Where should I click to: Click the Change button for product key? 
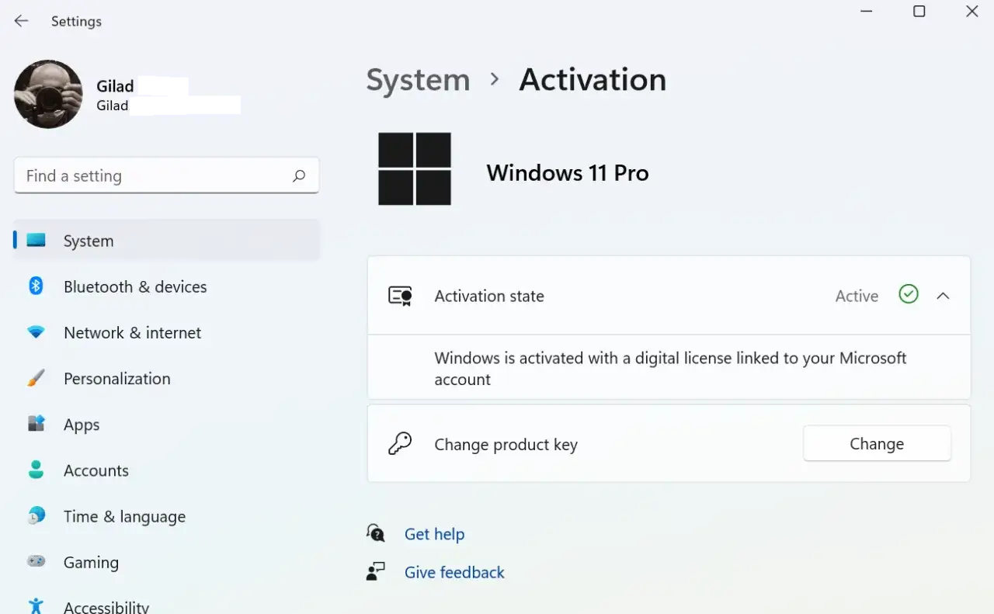877,444
